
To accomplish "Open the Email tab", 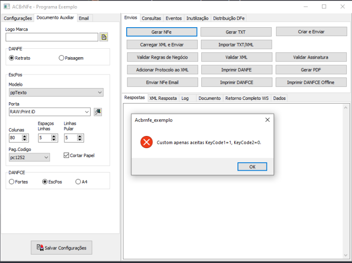I will [x=84, y=18].
